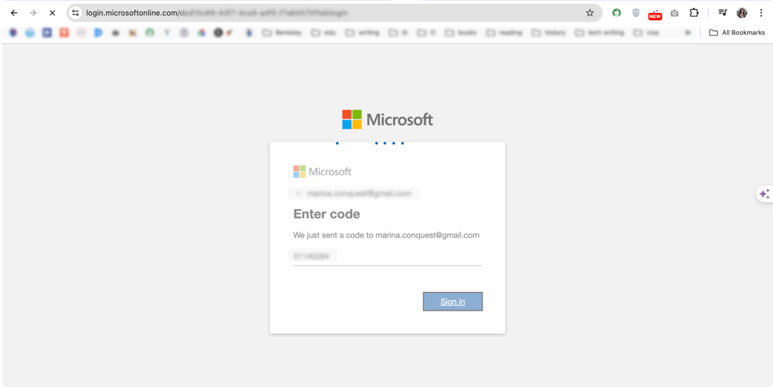Image resolution: width=773 pixels, height=387 pixels.
Task: Click the back arrow beside account email
Action: [297, 193]
